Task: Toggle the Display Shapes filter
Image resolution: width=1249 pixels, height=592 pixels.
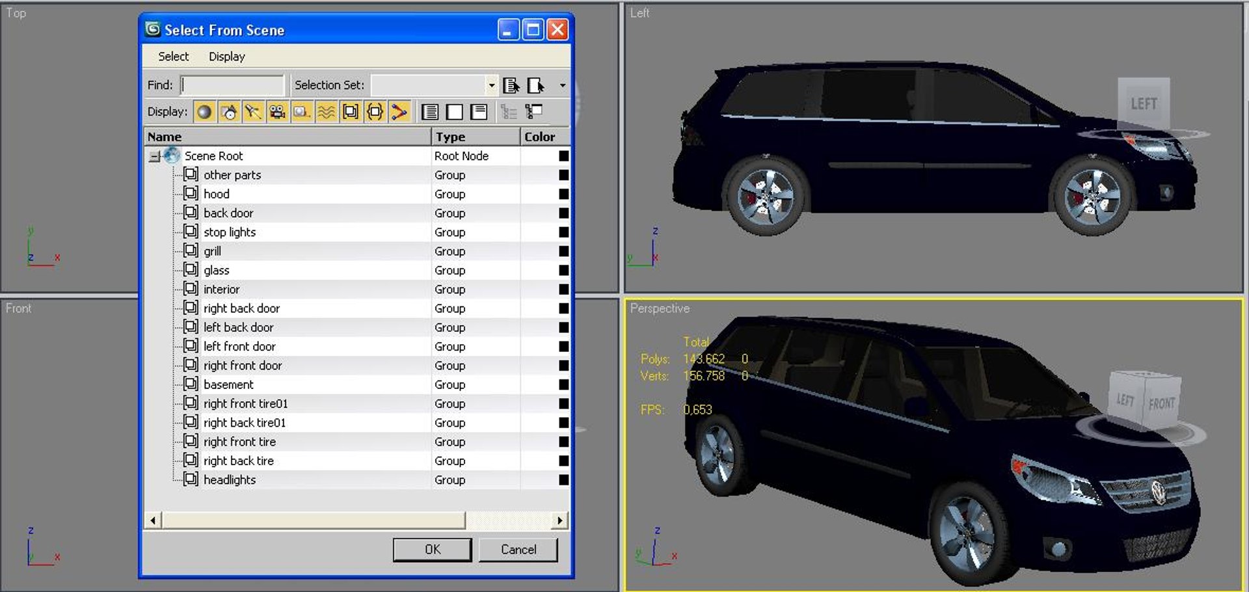Action: [x=228, y=112]
